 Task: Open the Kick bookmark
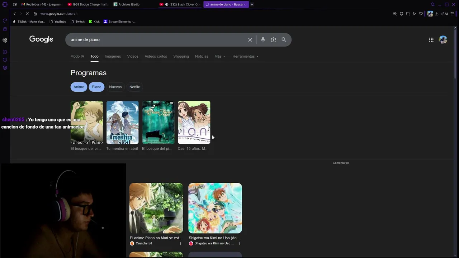coord(94,21)
